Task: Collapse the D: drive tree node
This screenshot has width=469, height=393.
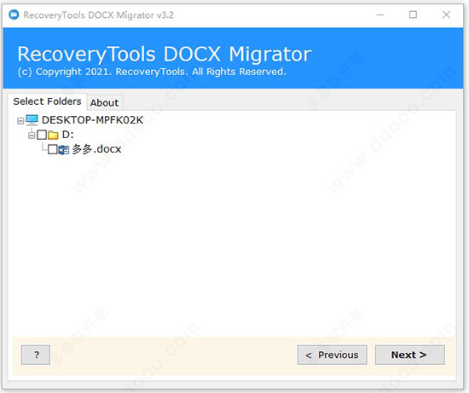Action: pos(32,136)
